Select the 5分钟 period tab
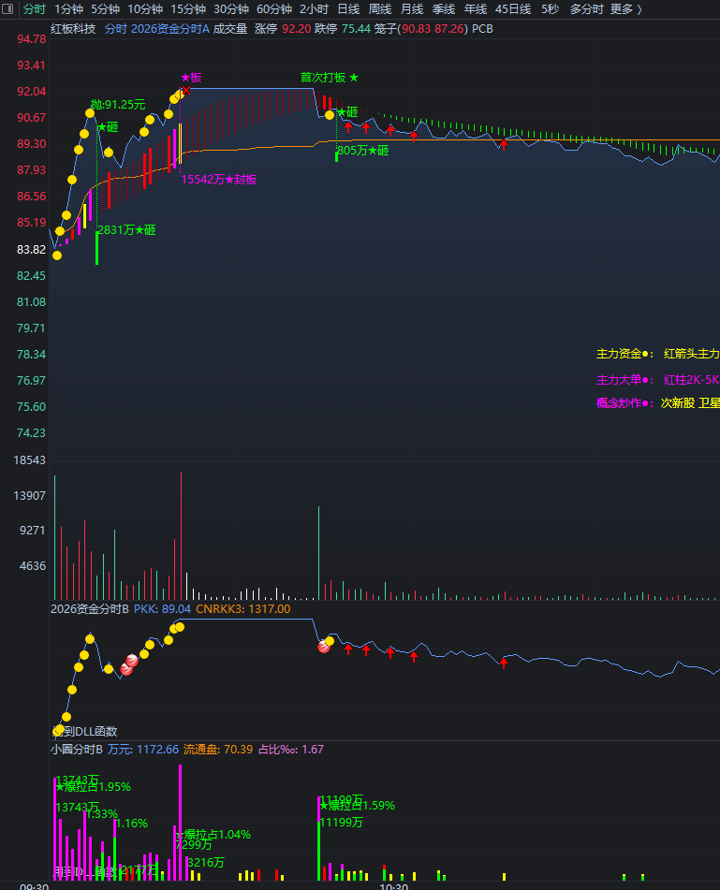720x890 pixels. (x=105, y=9)
